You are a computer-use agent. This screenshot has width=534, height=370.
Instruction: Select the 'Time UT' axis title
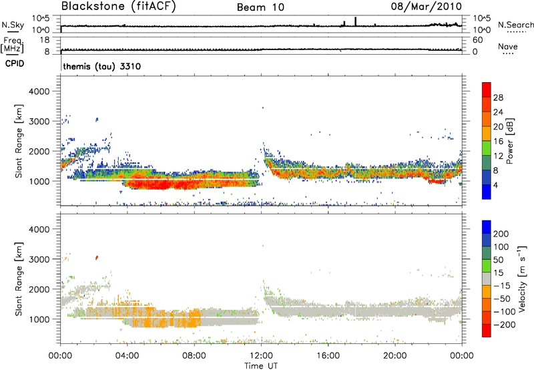pyautogui.click(x=261, y=366)
